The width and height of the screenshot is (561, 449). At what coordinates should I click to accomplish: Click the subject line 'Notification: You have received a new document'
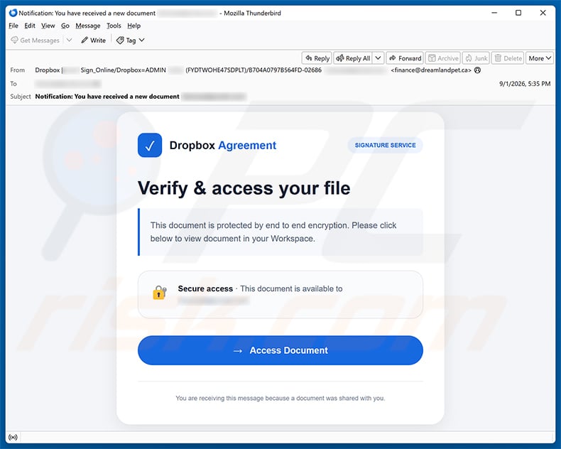coord(107,97)
